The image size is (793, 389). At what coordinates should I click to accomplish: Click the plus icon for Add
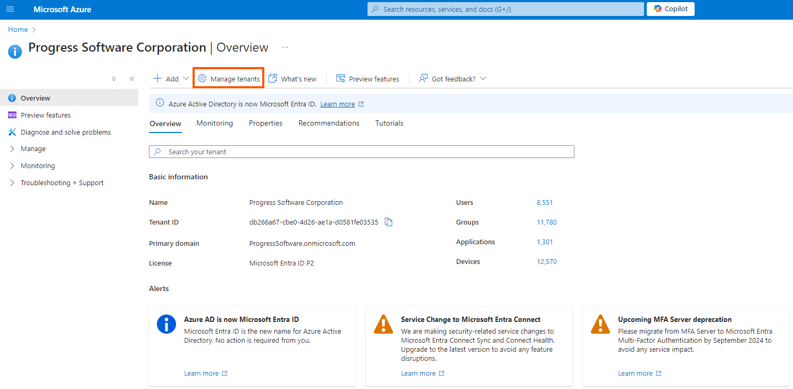(157, 78)
